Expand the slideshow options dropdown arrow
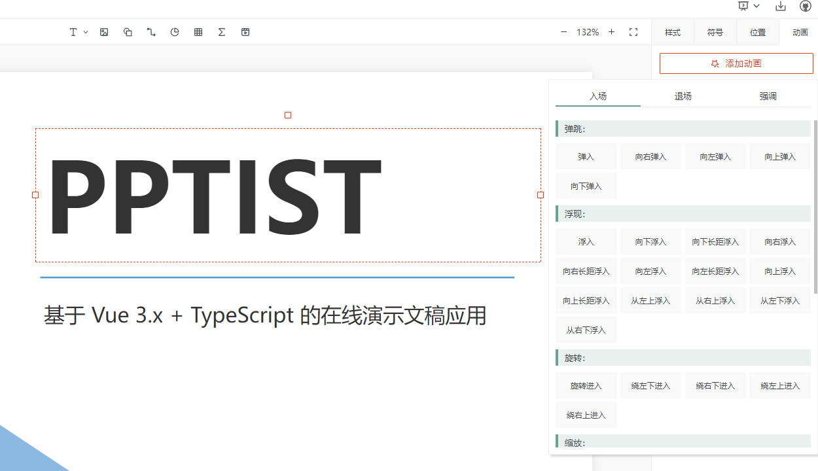 [x=756, y=6]
